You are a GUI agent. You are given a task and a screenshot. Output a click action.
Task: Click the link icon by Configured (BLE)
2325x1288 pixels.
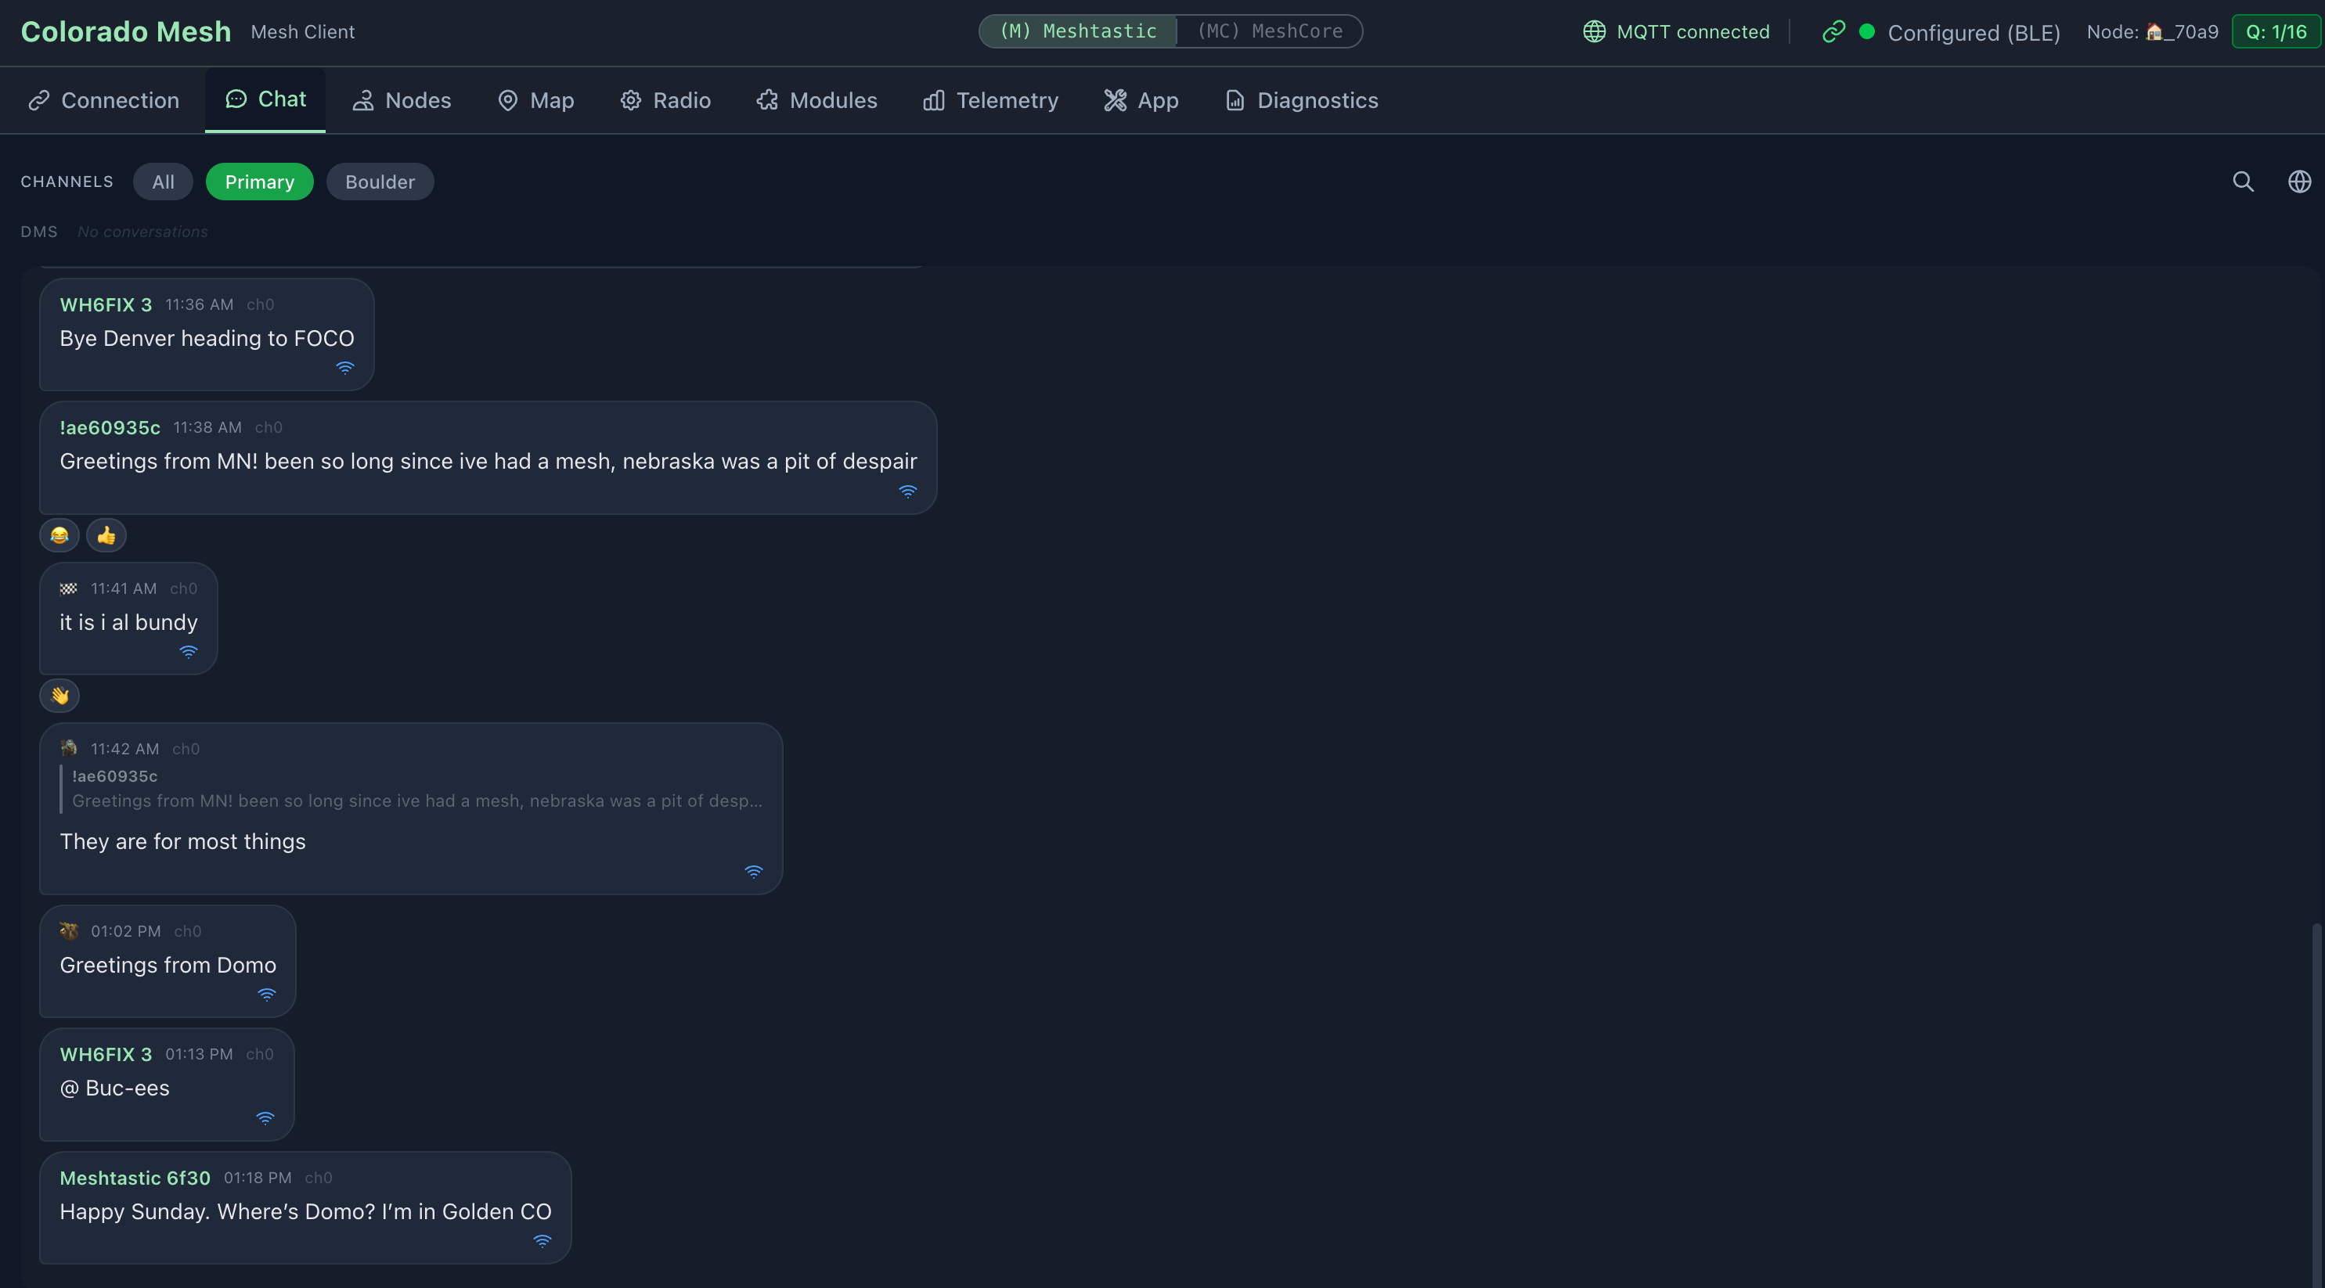point(1833,31)
